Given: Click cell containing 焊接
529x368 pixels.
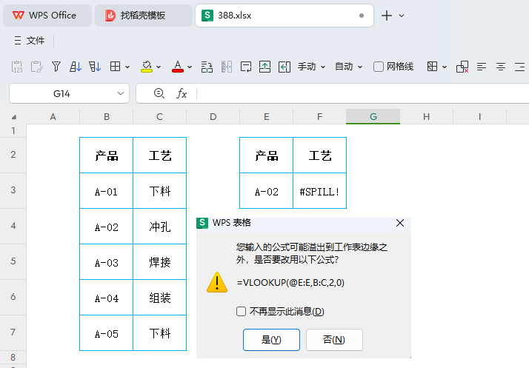Looking at the screenshot, I should tap(159, 262).
